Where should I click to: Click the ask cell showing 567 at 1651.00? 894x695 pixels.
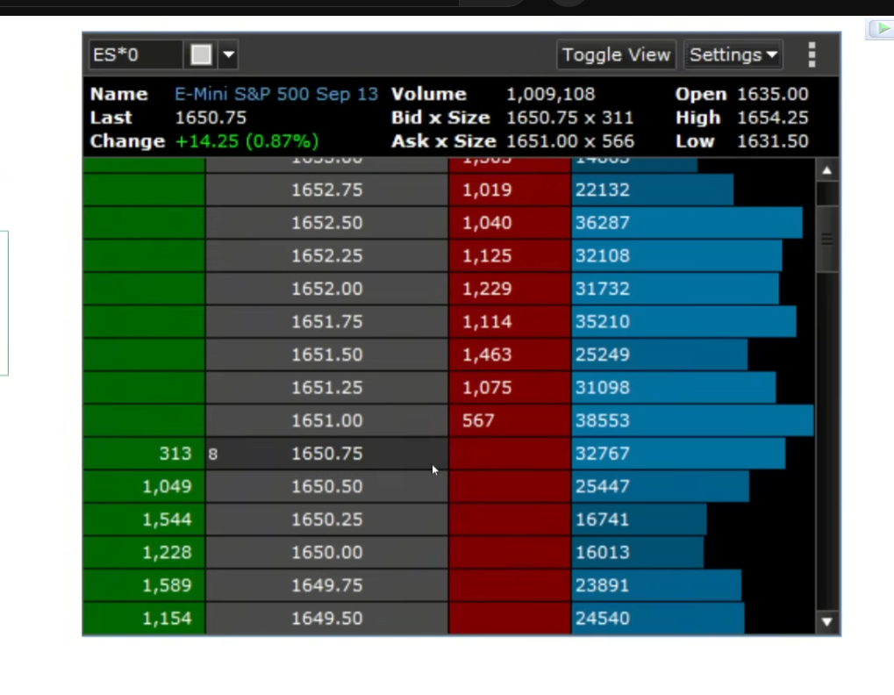(x=509, y=420)
